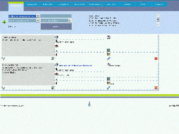Screen dimensions: 179x134
Task: Click the scrollbar thumb beside the text list
Action: tap(158, 19)
